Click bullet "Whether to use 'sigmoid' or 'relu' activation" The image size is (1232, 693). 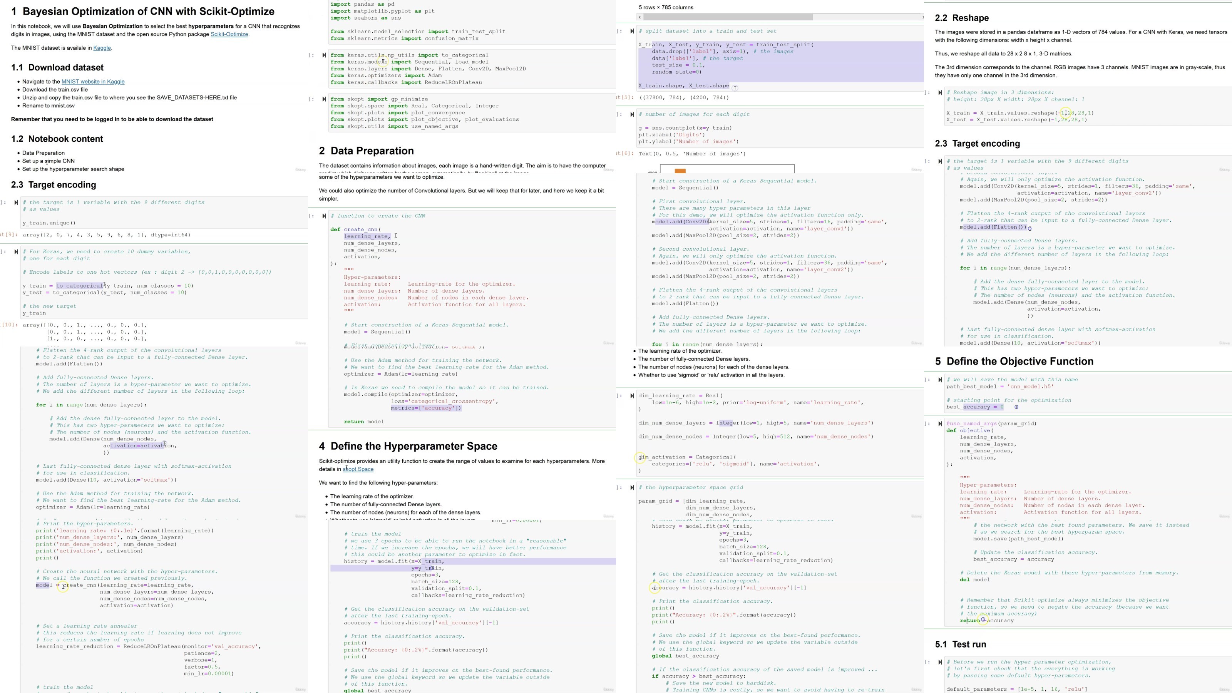[711, 375]
